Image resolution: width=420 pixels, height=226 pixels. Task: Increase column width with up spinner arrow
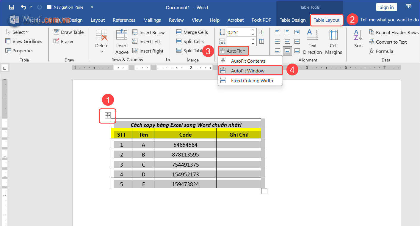pos(253,39)
